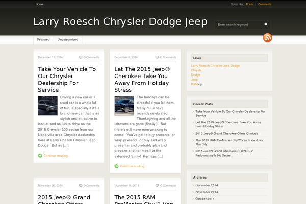Open the Jeep link in Links
Viewport: 306px width, 204px height.
click(x=194, y=80)
